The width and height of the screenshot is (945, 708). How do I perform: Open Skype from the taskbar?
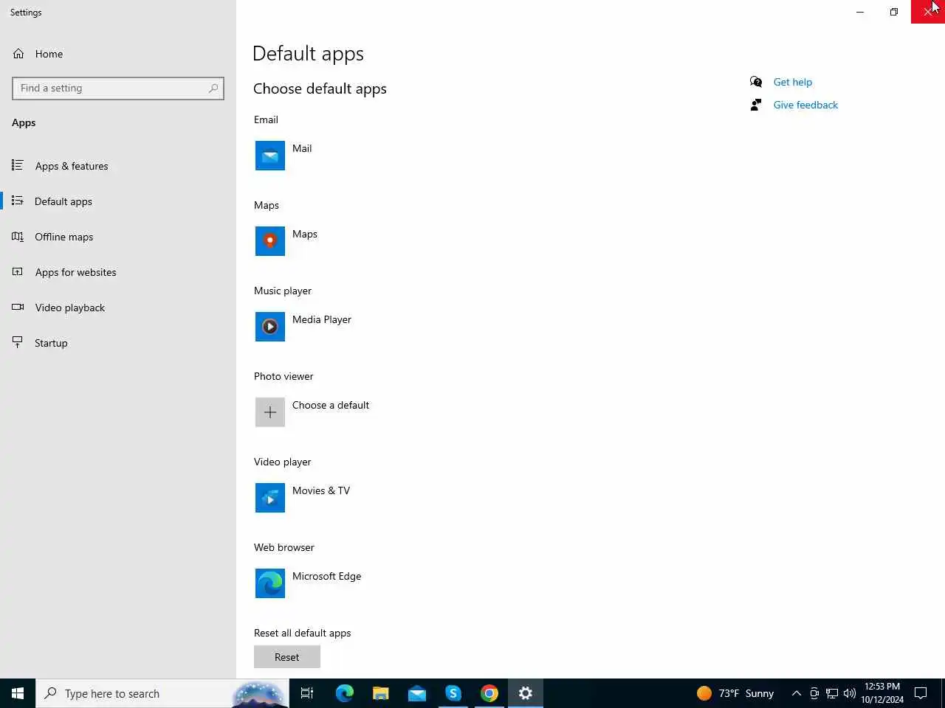(x=453, y=693)
